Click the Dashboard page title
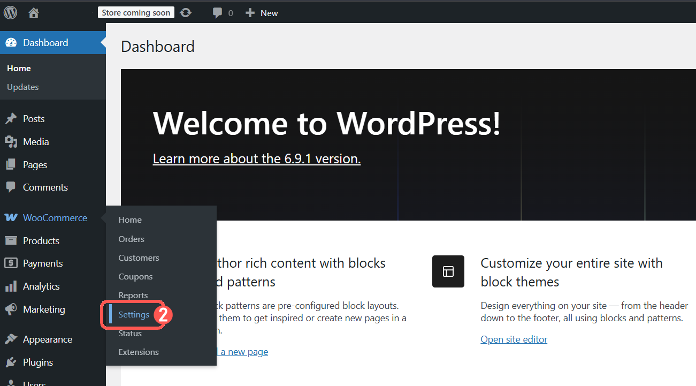 pyautogui.click(x=158, y=47)
